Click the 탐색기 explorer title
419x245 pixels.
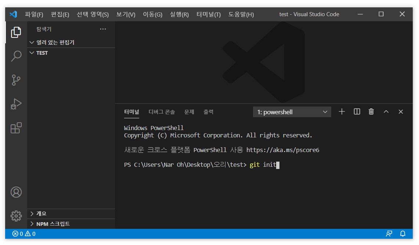point(44,29)
